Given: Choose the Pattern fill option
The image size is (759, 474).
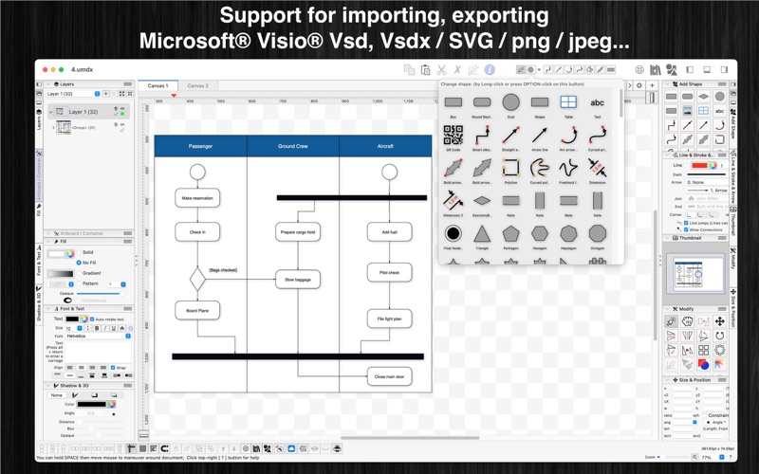Looking at the screenshot, I should [x=79, y=283].
